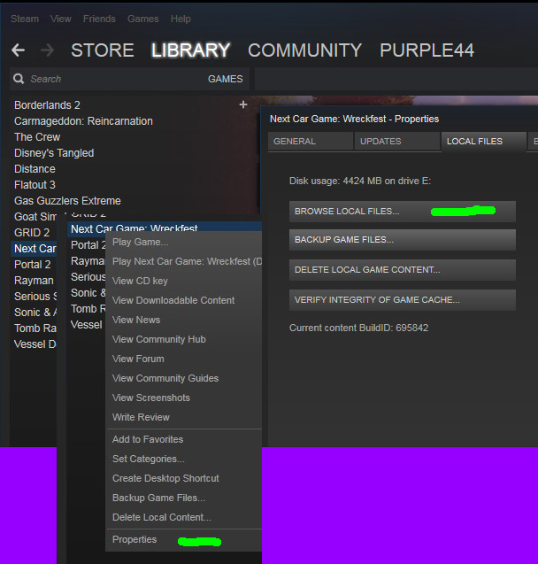Open the Games menu

click(143, 19)
